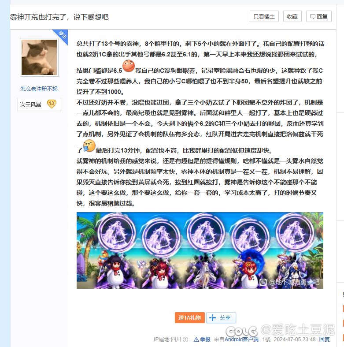The height and width of the screenshot is (347, 344).
Task: Click the yellow sneezing emoji
Action: pyautogui.click(x=89, y=146)
